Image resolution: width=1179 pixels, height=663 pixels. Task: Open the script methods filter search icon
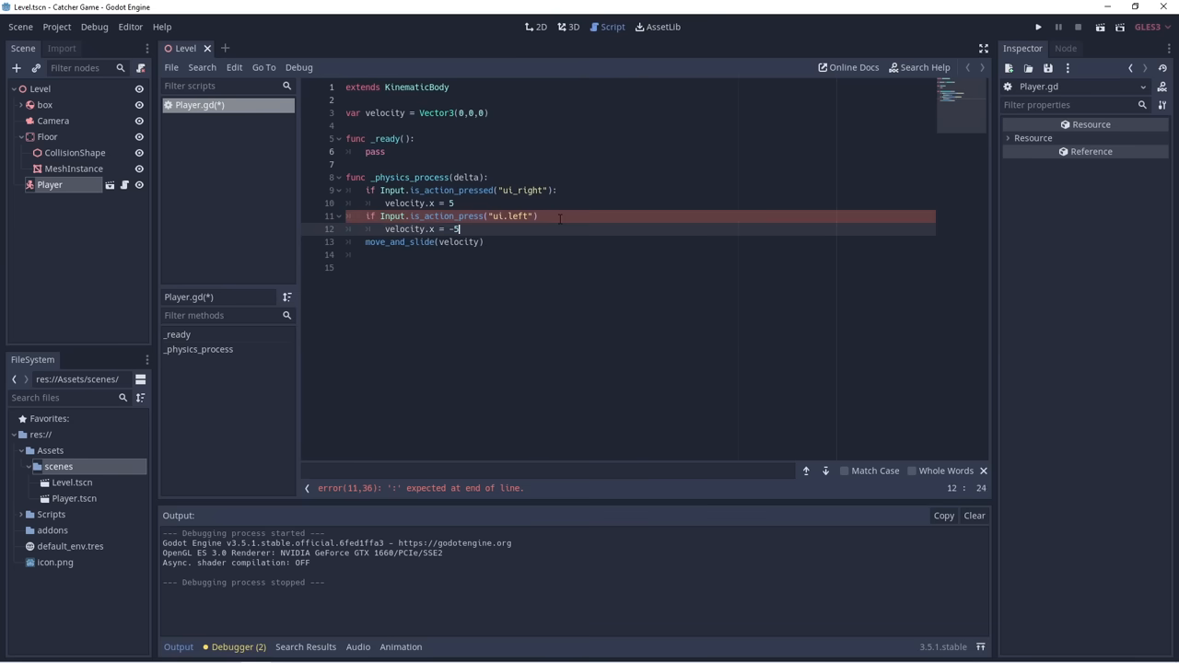286,315
